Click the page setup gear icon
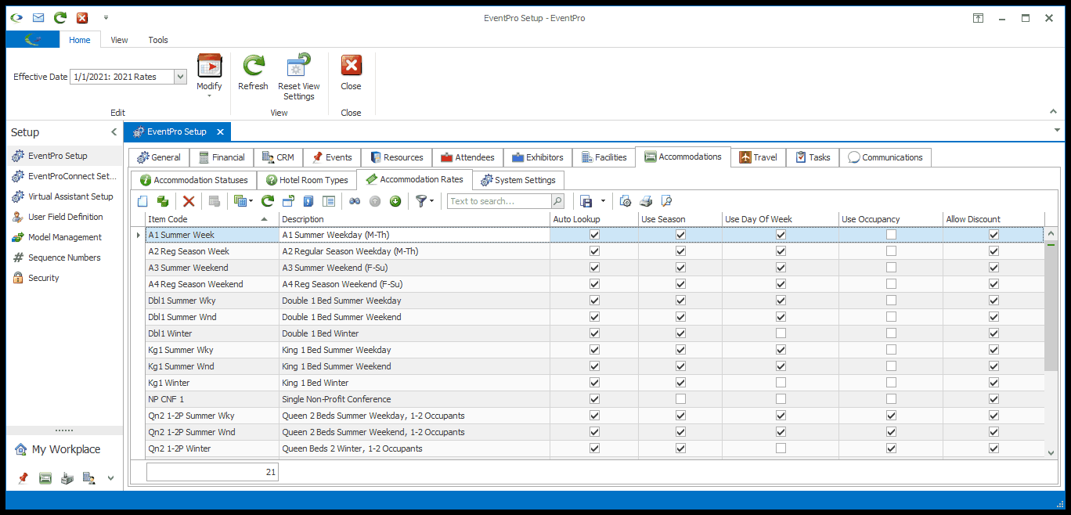 [x=626, y=201]
